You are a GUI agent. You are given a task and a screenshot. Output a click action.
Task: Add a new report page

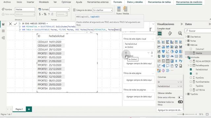coord(29,109)
